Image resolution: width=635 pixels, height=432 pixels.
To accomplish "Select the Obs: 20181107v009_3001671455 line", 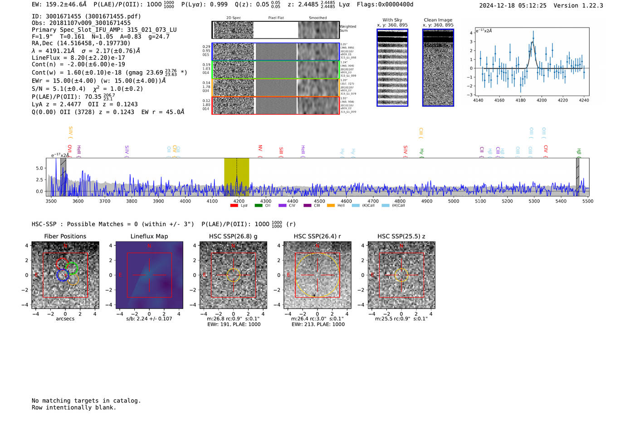I will [81, 23].
